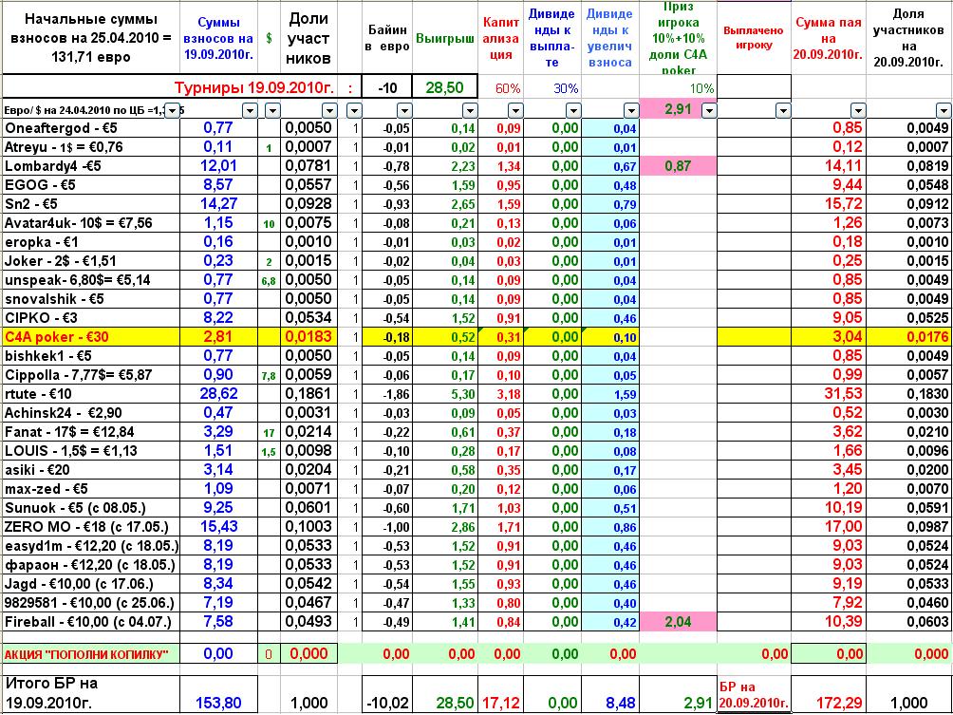The image size is (953, 715).
Task: Select the easyd1m - €12,20 name cell
Action: (x=91, y=545)
